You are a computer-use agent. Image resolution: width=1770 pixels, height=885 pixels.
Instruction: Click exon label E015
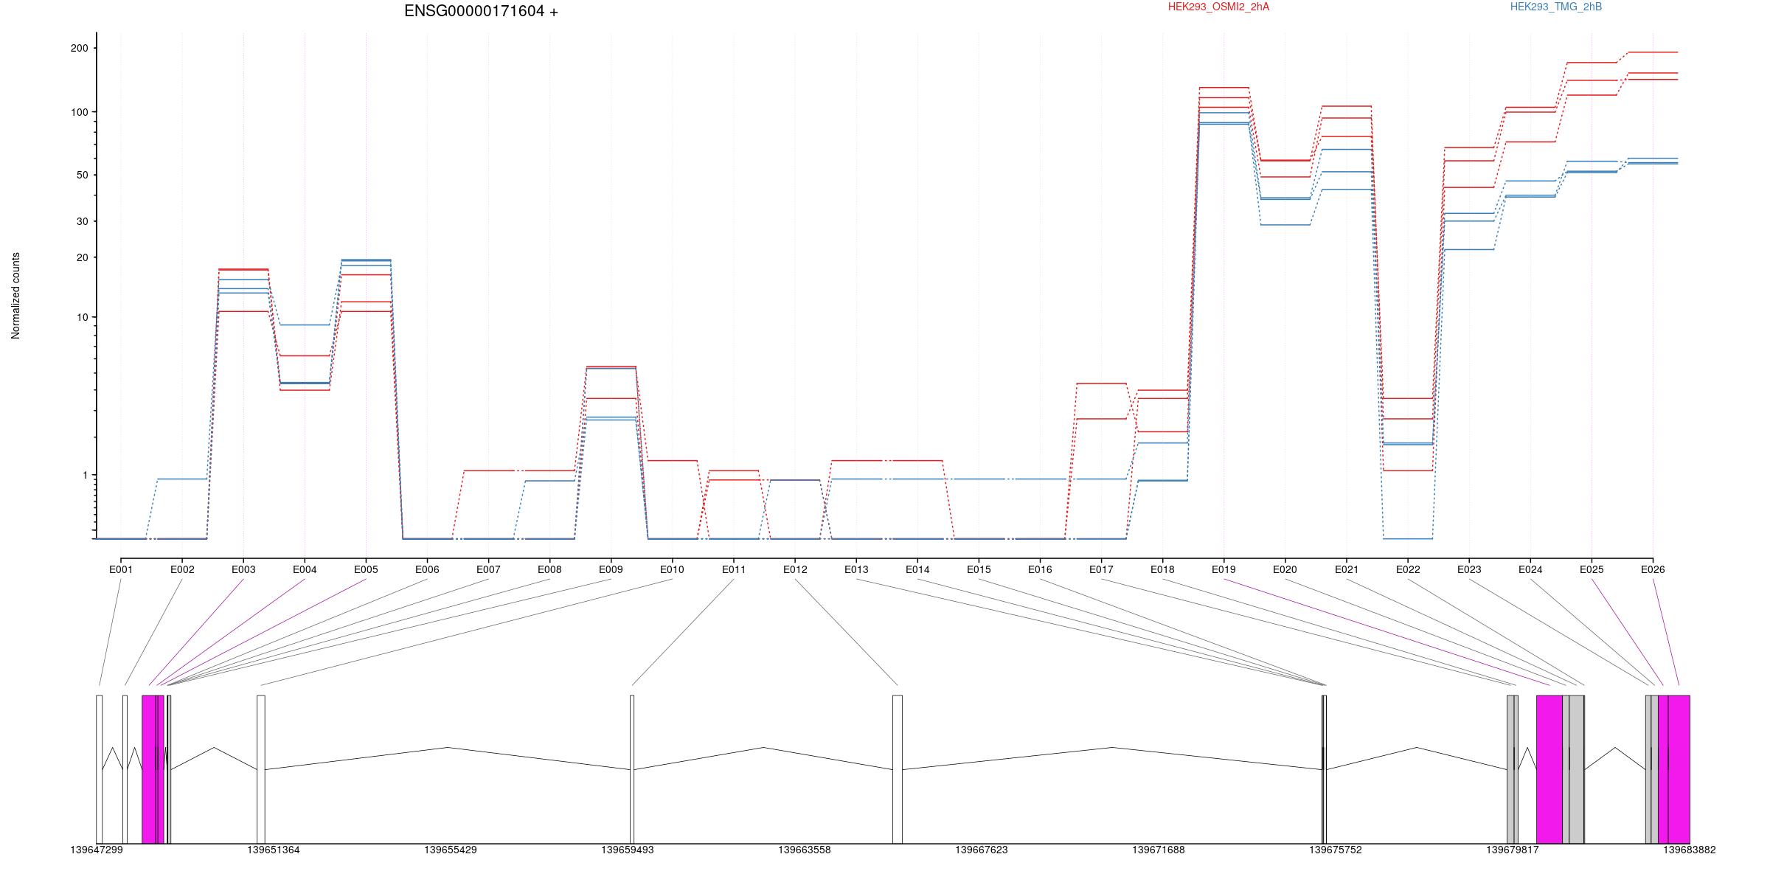[x=979, y=569]
